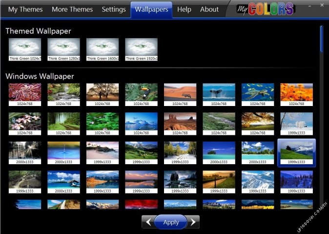Screen dimensions: 329x234
Task: Choose the highlighted green hills wallpaper
Action: [x=296, y=151]
